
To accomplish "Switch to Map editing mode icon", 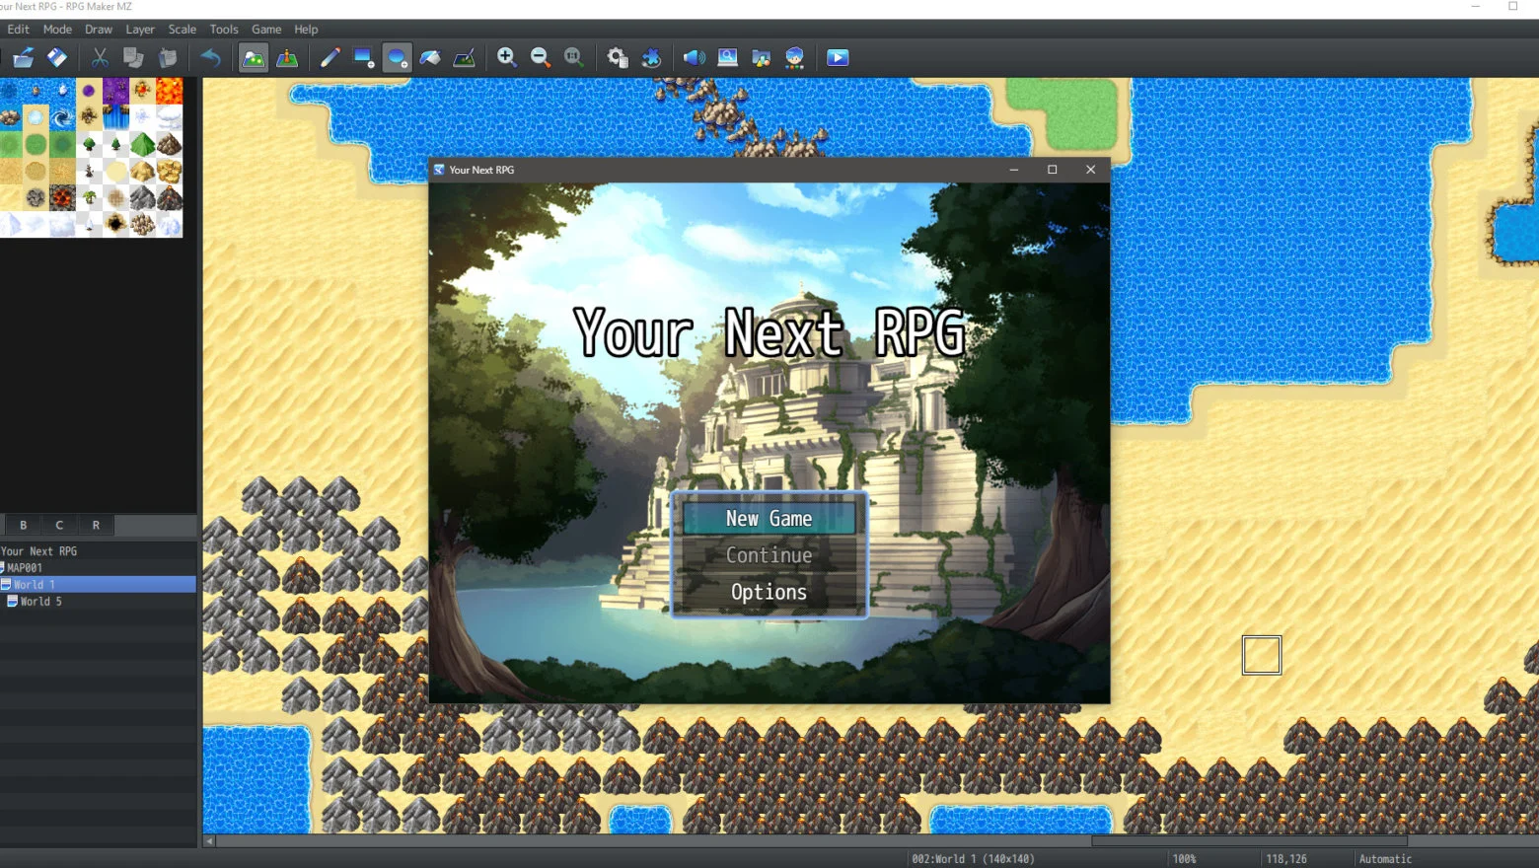I will (x=254, y=57).
